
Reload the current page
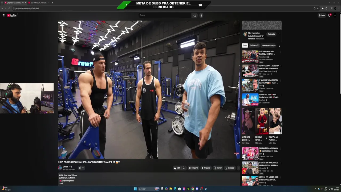[9, 8]
